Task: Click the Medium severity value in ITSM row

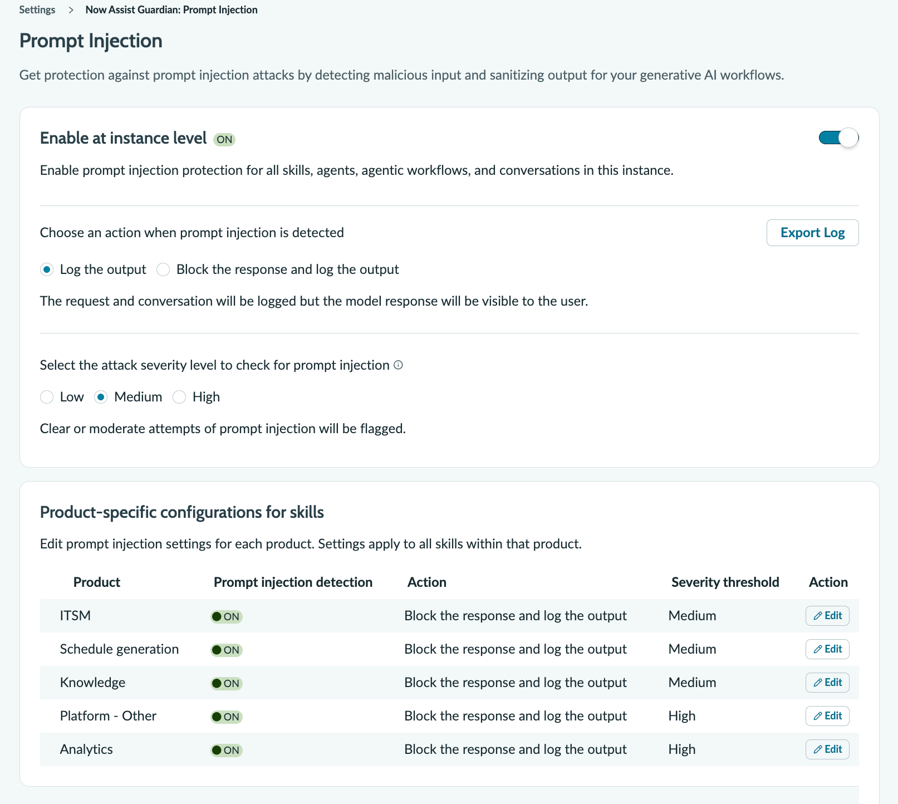Action: point(692,616)
